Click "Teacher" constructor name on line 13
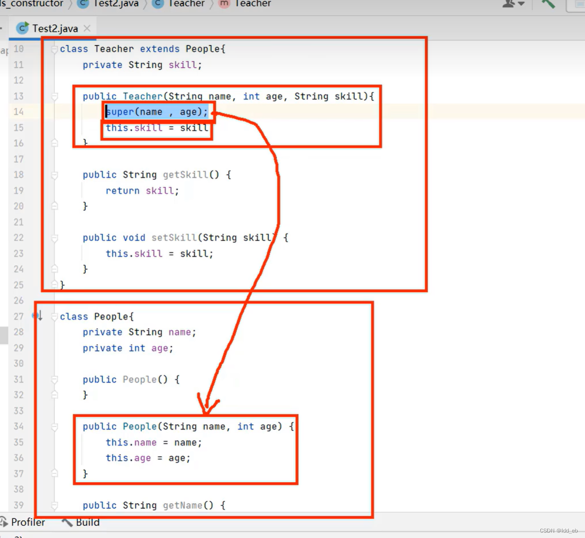Screen dimensions: 585x538 [x=143, y=96]
